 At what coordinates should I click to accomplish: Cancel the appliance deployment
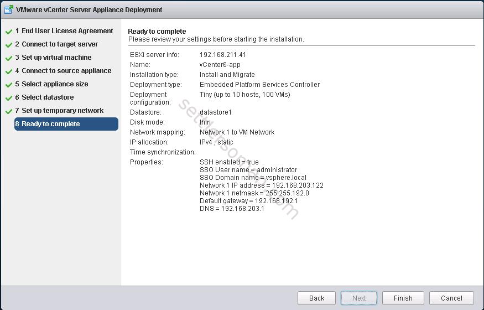coord(451,298)
